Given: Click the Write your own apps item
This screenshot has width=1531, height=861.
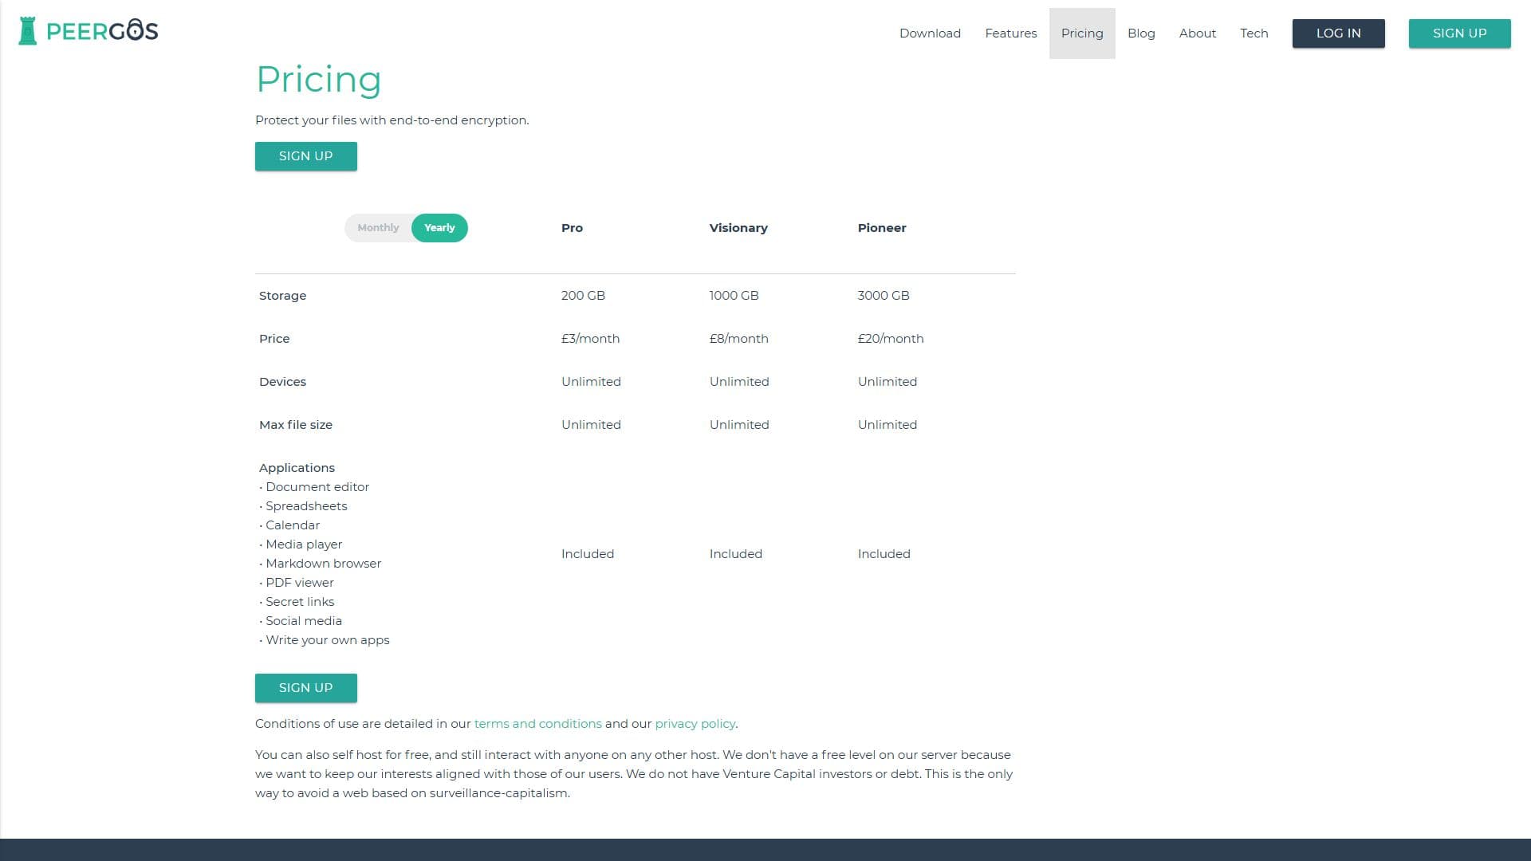Looking at the screenshot, I should (x=325, y=640).
